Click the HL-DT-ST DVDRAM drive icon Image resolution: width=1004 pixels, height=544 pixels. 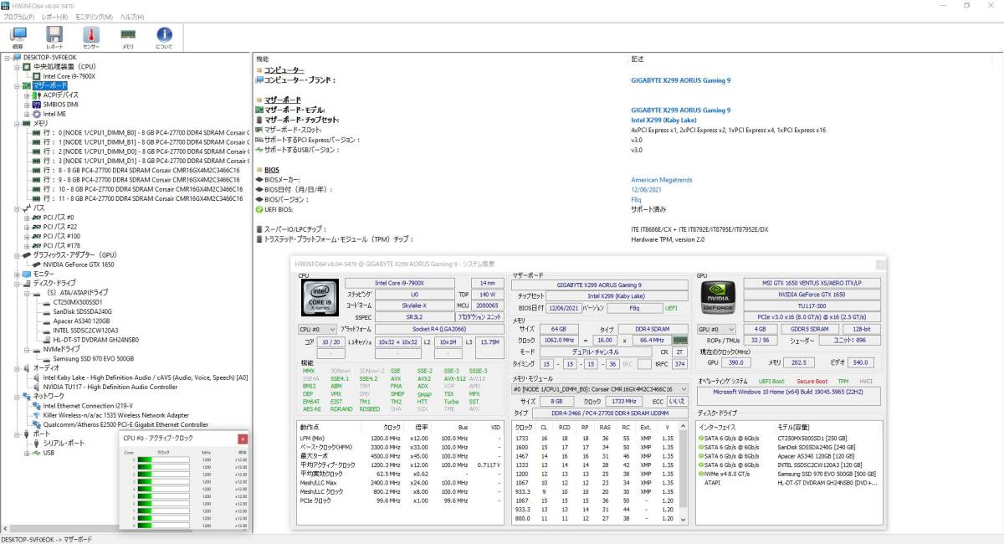(x=47, y=340)
